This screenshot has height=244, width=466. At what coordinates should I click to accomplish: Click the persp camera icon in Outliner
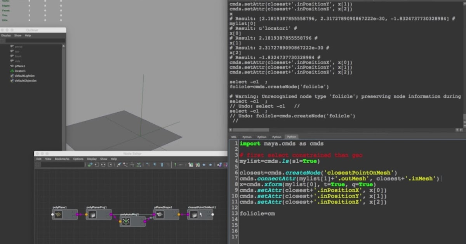coord(12,46)
